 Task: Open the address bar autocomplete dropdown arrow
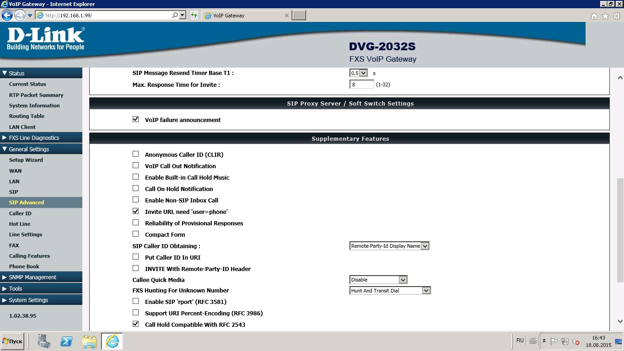(x=183, y=15)
